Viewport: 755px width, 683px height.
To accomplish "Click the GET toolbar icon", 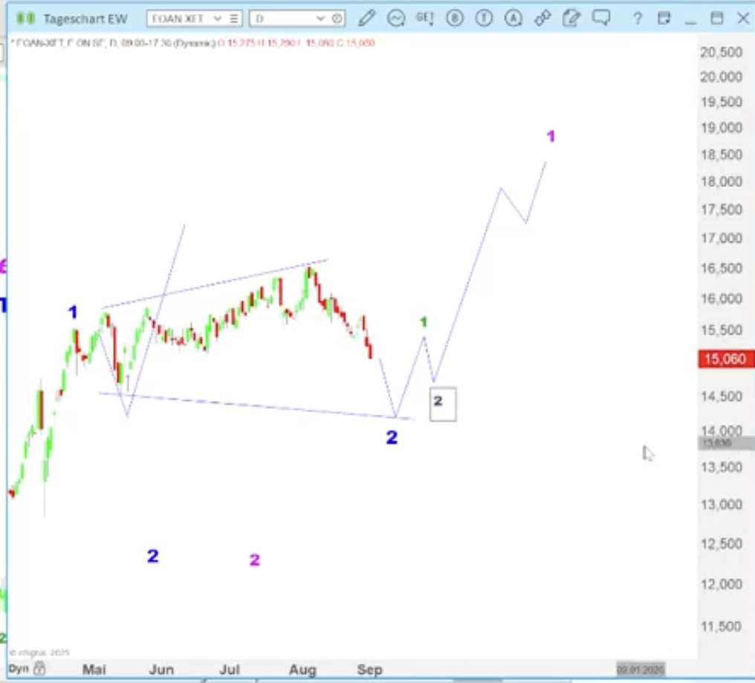I will point(424,18).
